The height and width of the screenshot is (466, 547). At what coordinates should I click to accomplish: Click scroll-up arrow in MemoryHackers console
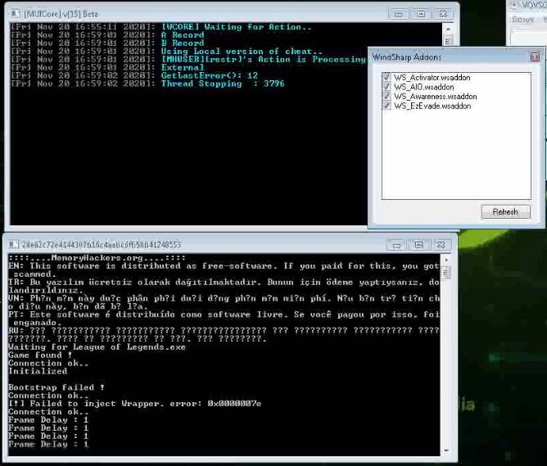tap(446, 260)
